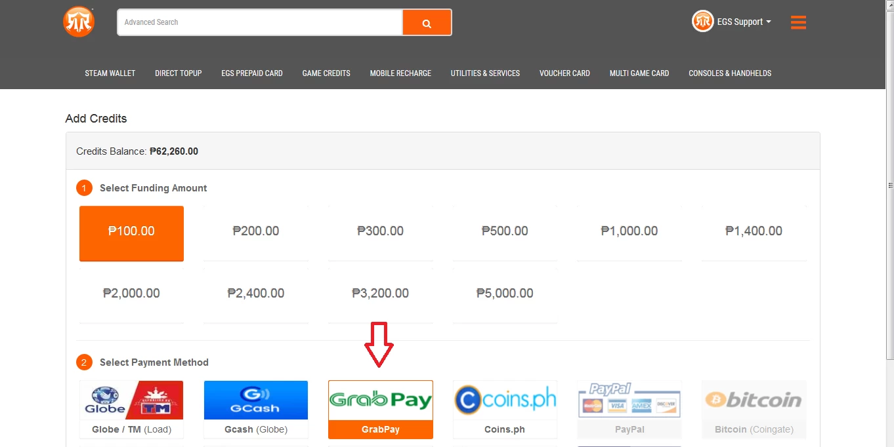Choose the Coins.ph payment logo

505,400
